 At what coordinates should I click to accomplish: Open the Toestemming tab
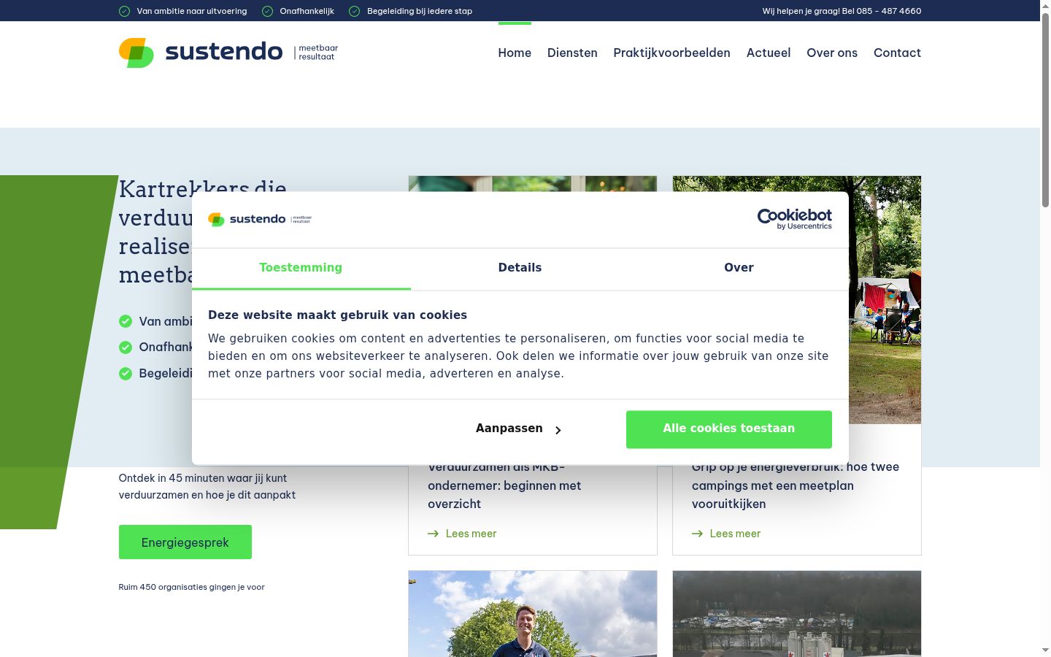[301, 268]
